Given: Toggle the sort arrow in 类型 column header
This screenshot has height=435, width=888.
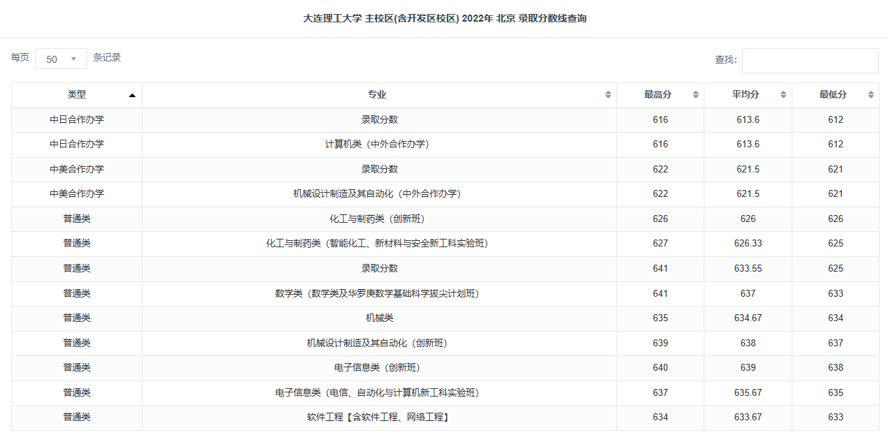Looking at the screenshot, I should 132,95.
